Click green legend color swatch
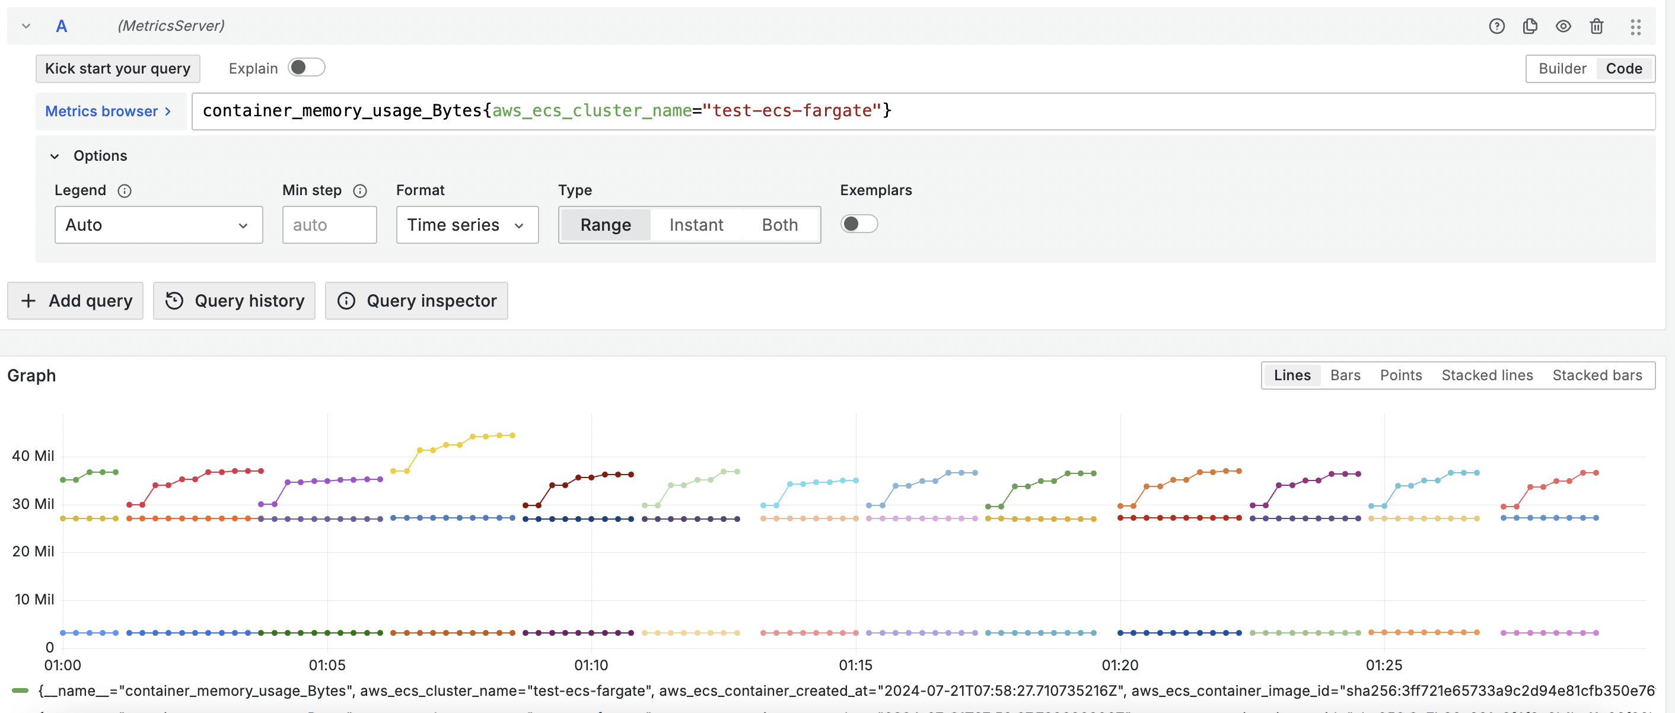 (20, 691)
